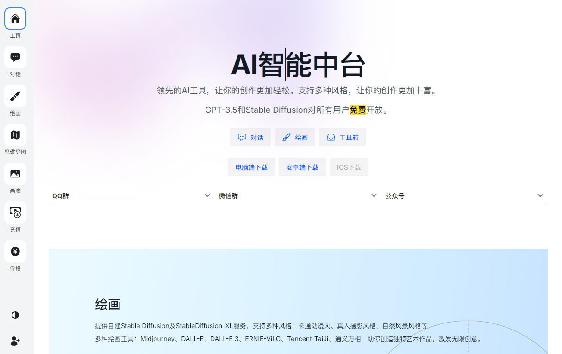The image size is (562, 354).
Task: Toggle dark/light theme contrast icon
Action: 15,315
